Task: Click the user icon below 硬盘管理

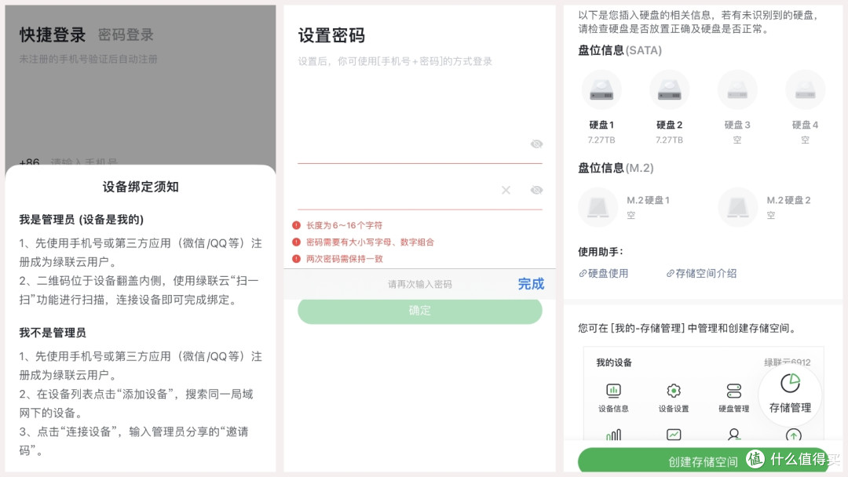Action: pyautogui.click(x=734, y=435)
